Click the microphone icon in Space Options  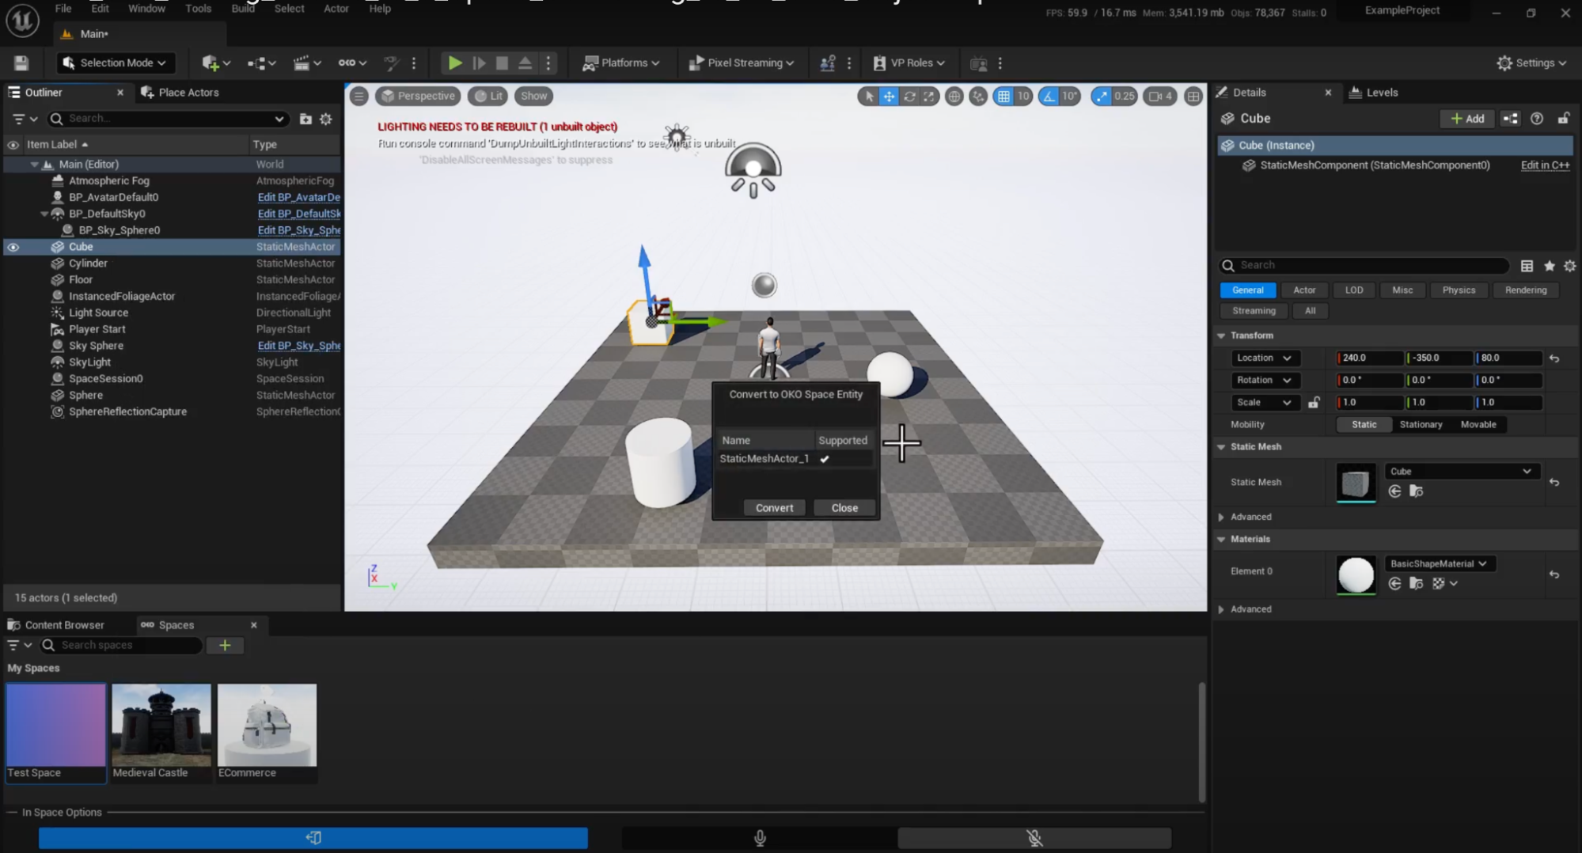click(759, 837)
